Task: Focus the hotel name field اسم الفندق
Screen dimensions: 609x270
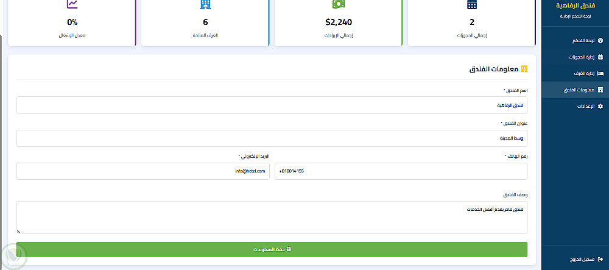Action: [272, 105]
